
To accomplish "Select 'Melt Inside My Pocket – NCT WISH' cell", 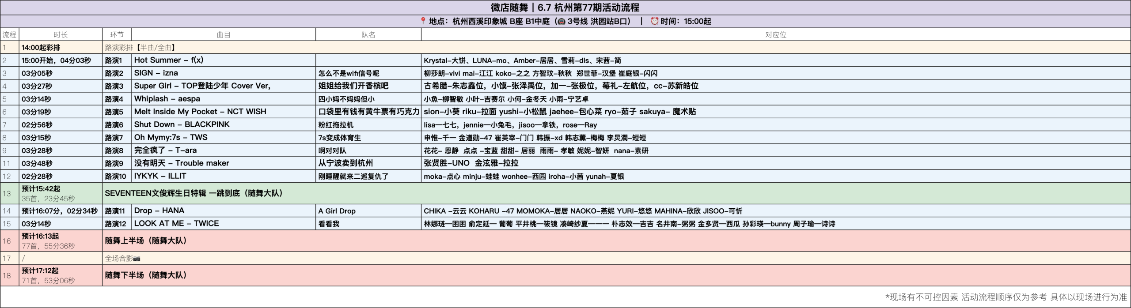I will 224,112.
